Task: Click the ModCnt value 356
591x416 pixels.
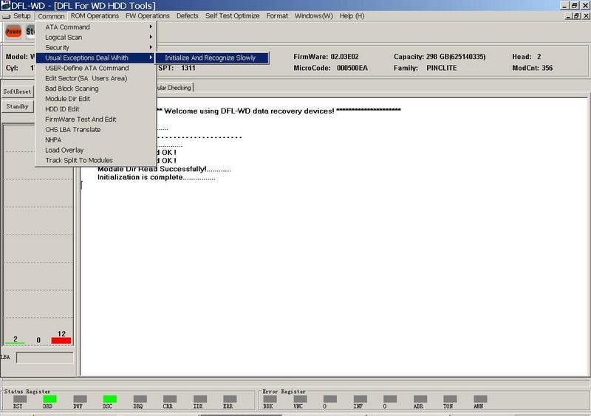Action: (x=547, y=68)
